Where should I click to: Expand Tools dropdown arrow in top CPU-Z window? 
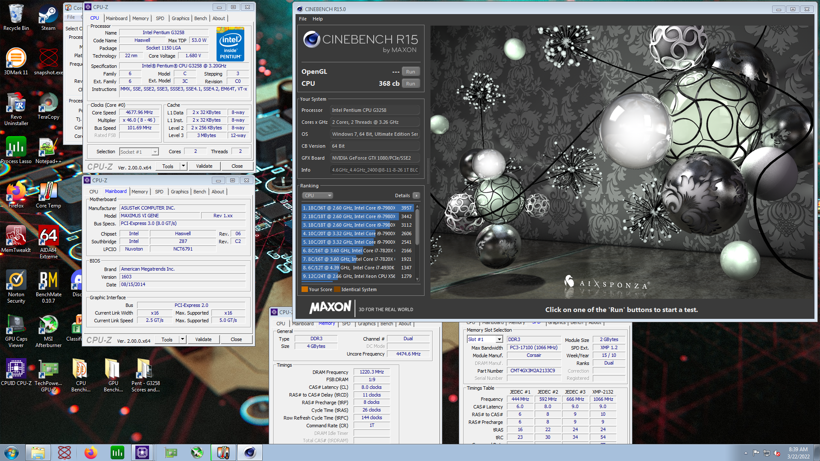coord(184,166)
